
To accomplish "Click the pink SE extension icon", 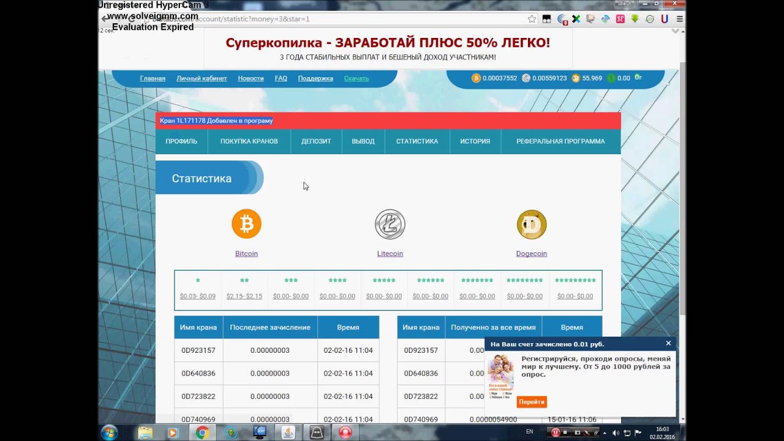I will (x=620, y=19).
